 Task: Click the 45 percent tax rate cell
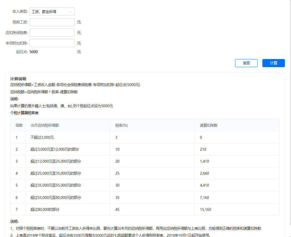116,209
